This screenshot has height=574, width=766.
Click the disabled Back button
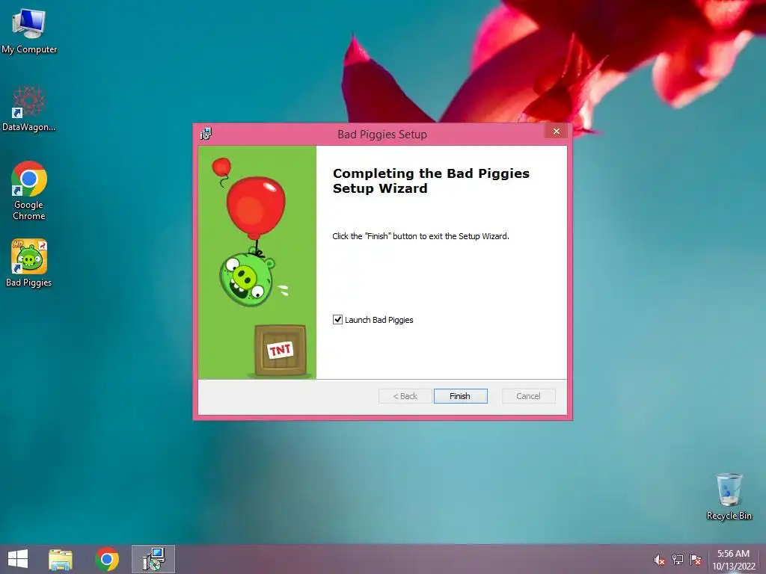[405, 396]
